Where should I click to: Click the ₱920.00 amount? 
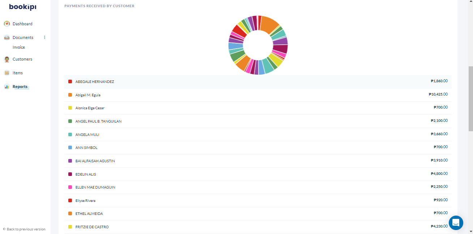pos(440,200)
